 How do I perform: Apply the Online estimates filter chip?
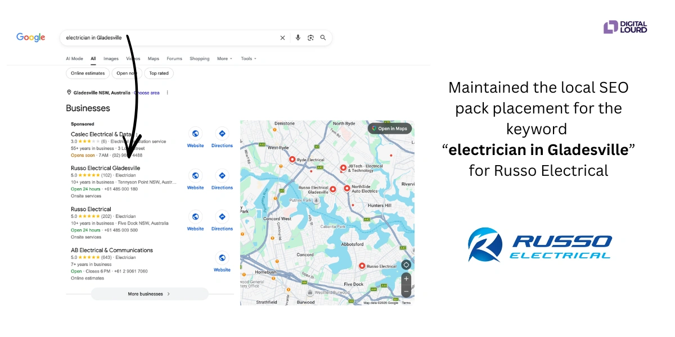[88, 73]
